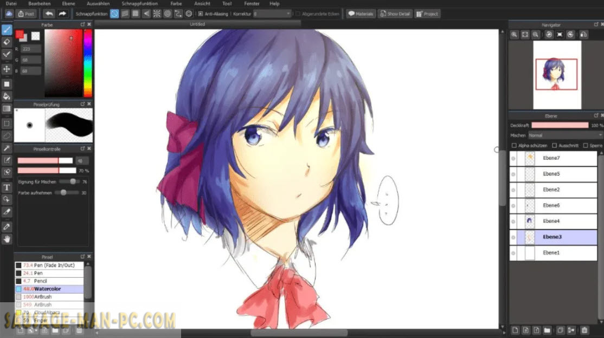The height and width of the screenshot is (338, 604).
Task: Check the Alpha schützen checkbox
Action: tap(514, 146)
